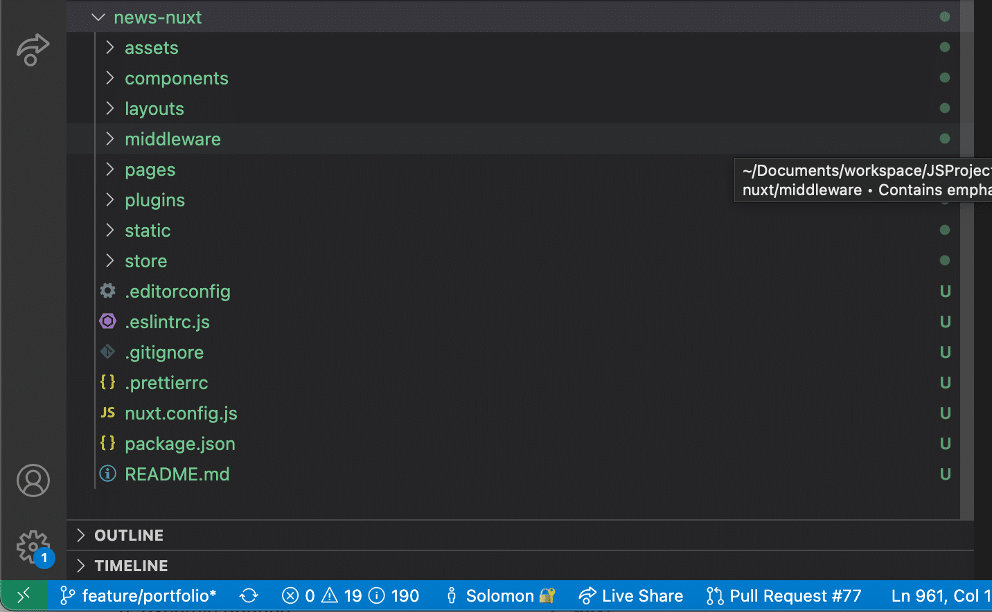This screenshot has width=992, height=612.
Task: Open the errors and warnings indicator
Action: pos(350,595)
